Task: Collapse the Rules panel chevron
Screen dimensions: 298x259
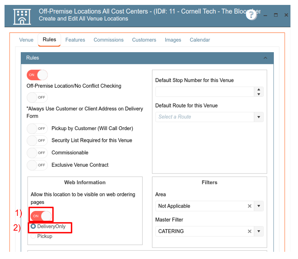Action: [265, 58]
